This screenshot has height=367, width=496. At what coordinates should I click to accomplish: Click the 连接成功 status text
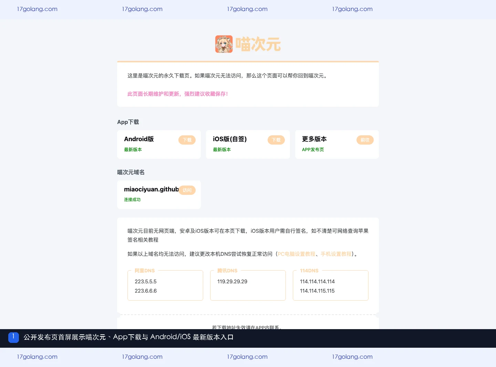pos(132,200)
